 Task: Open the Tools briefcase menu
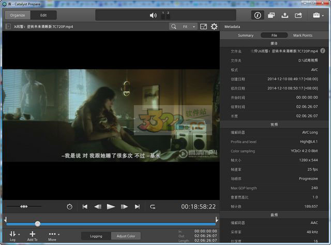[x=318, y=15]
